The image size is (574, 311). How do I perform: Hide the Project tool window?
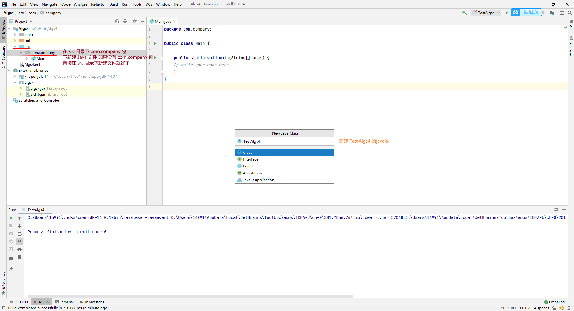pos(143,21)
